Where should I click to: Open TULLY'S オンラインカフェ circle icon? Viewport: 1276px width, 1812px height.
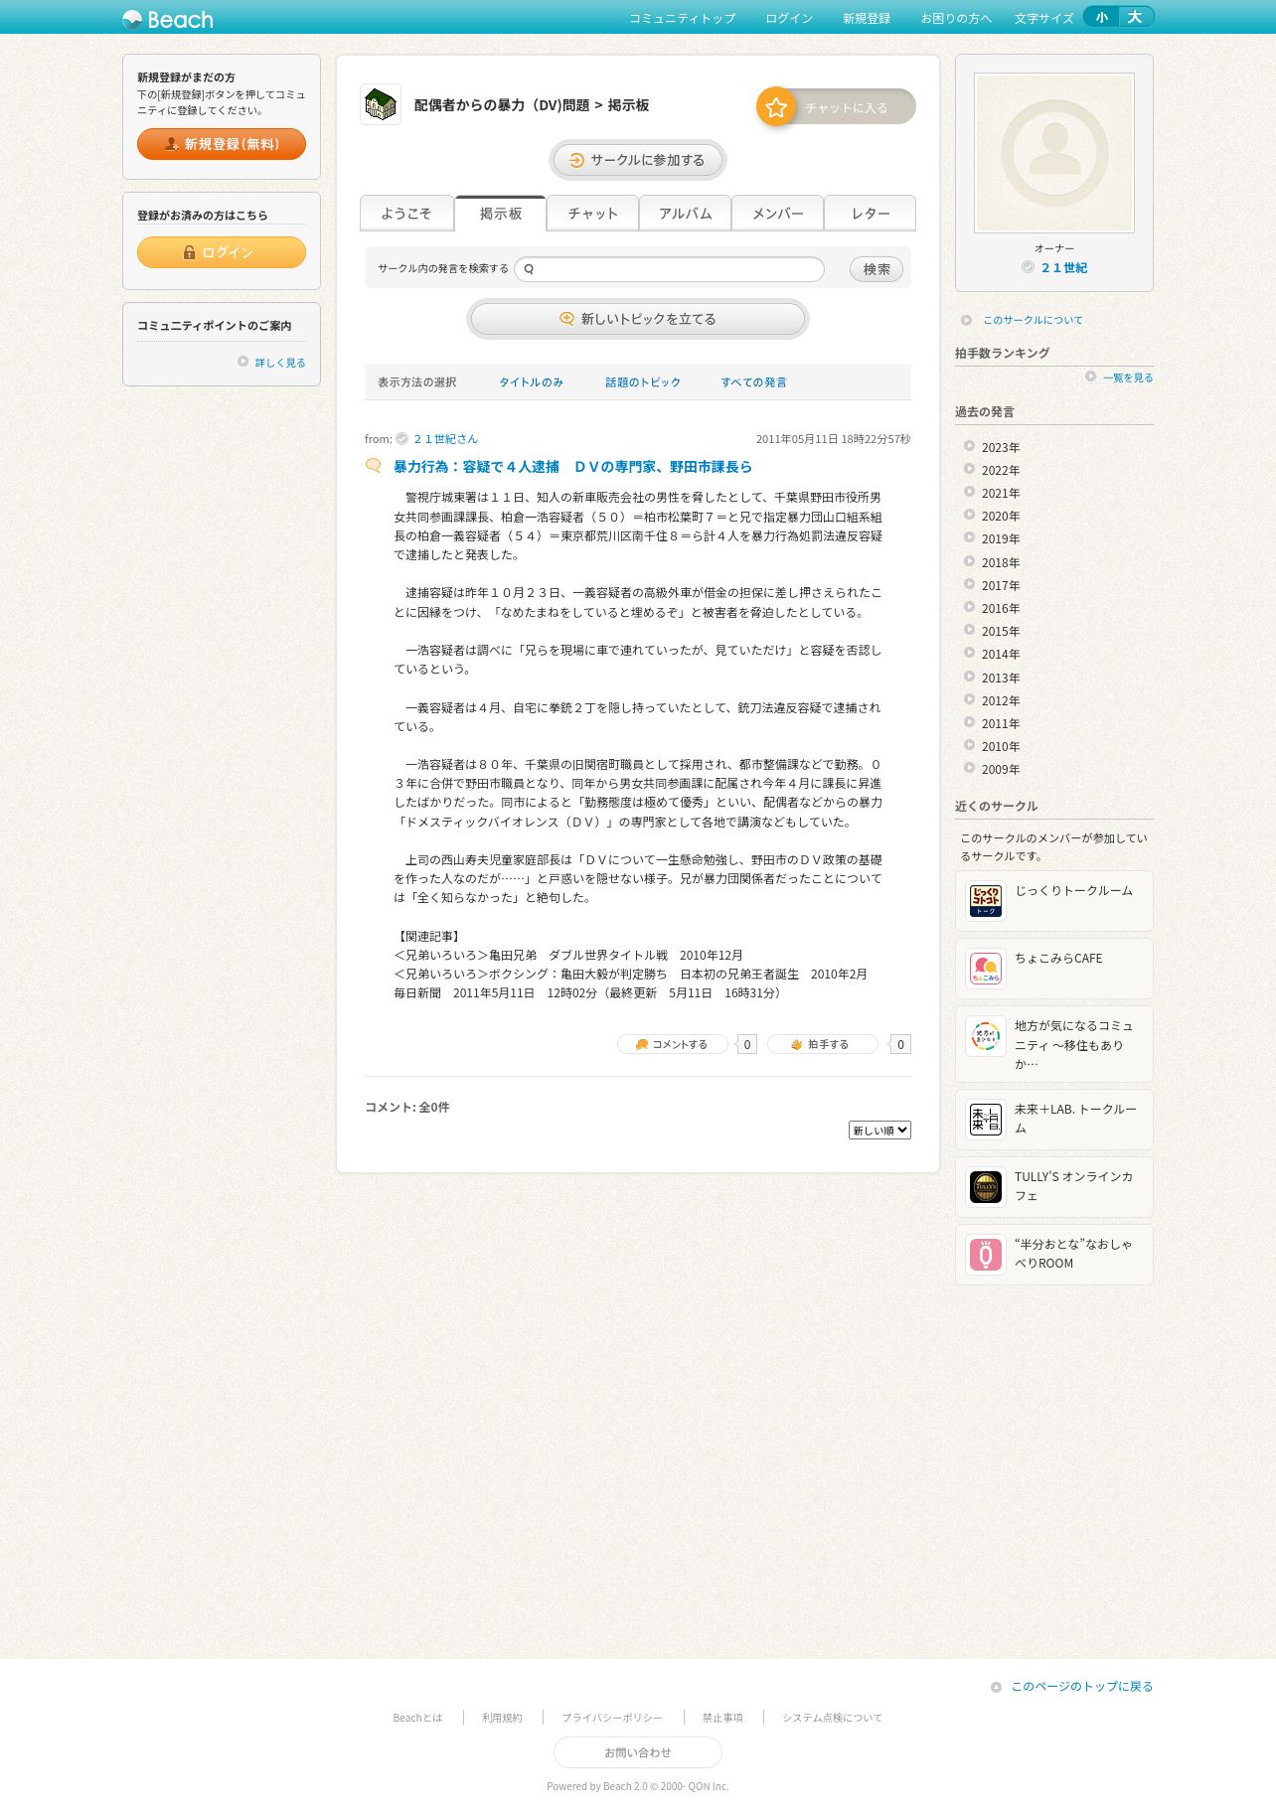click(x=986, y=1187)
